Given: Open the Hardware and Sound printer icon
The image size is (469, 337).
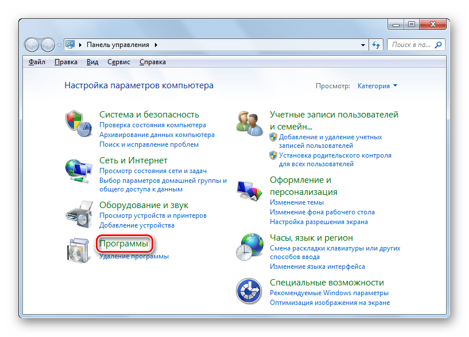Looking at the screenshot, I should [x=79, y=214].
